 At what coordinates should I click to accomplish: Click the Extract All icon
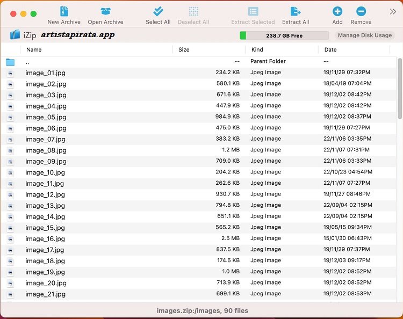296,11
